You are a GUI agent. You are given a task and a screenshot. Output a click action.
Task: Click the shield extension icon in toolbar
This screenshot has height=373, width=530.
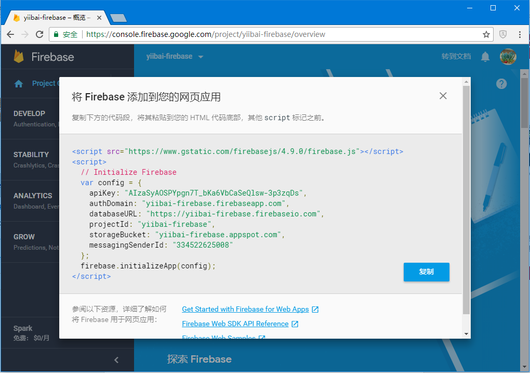tap(503, 34)
